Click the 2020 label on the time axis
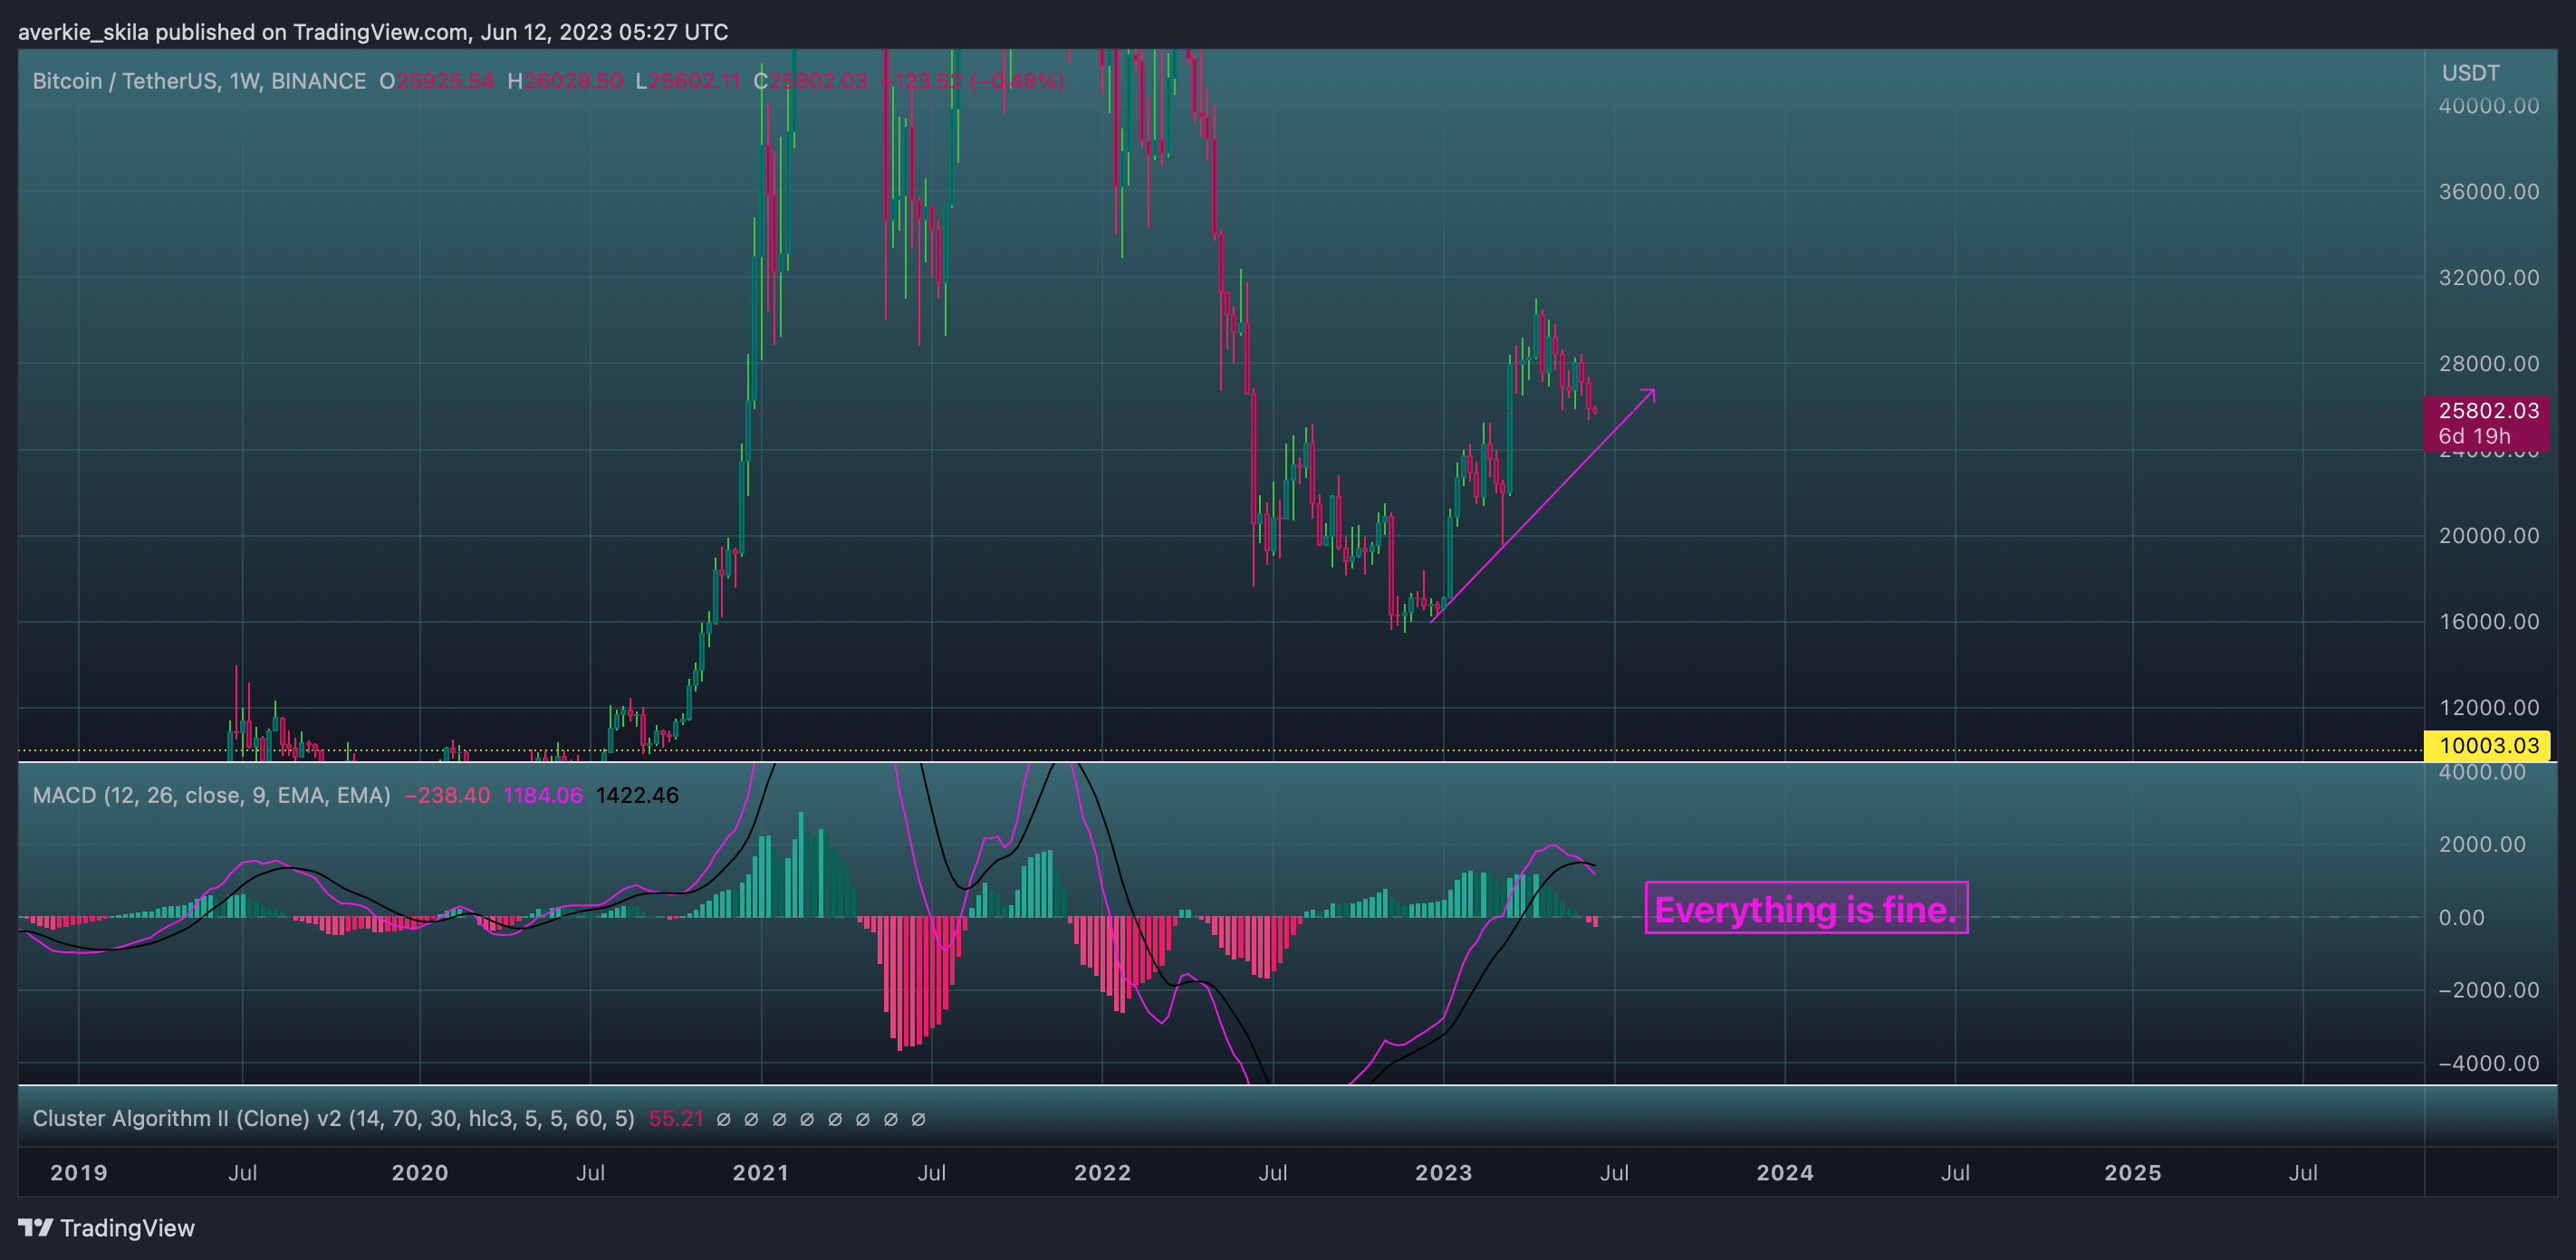2576x1260 pixels. 420,1173
